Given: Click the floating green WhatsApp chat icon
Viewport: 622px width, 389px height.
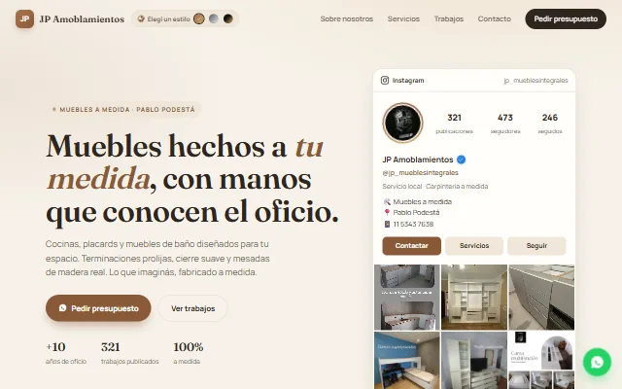Looking at the screenshot, I should (597, 362).
